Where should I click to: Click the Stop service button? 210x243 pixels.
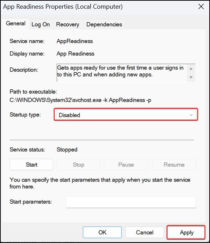tap(78, 164)
